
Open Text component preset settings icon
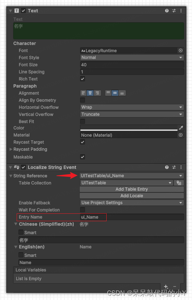174,11
